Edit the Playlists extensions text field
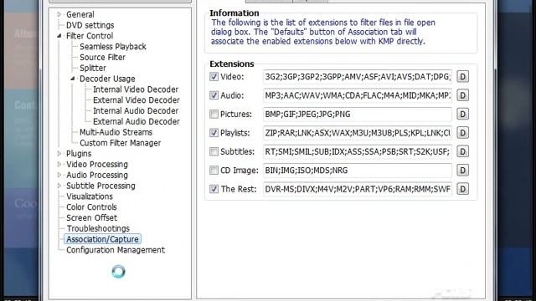This screenshot has width=536, height=301. pyautogui.click(x=358, y=133)
